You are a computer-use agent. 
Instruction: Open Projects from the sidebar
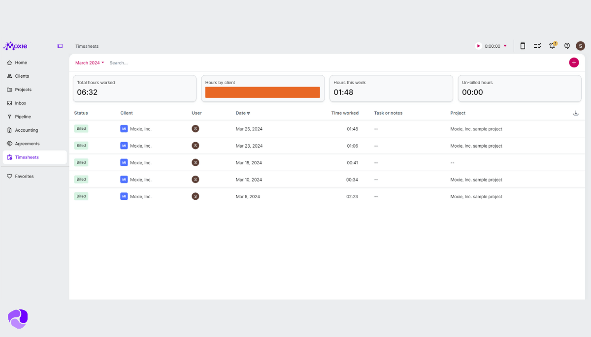(22, 90)
